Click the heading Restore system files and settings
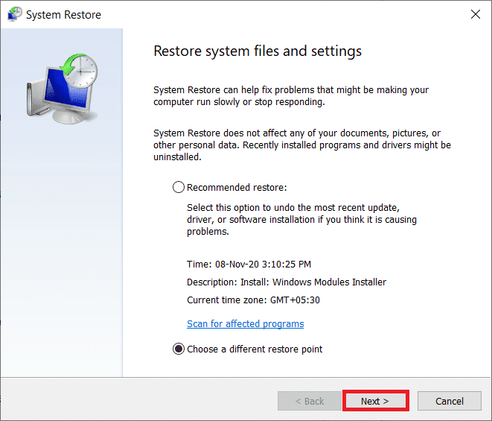The height and width of the screenshot is (421, 492). point(258,51)
